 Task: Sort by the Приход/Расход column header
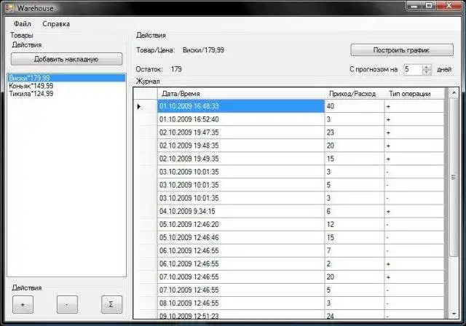pos(355,94)
